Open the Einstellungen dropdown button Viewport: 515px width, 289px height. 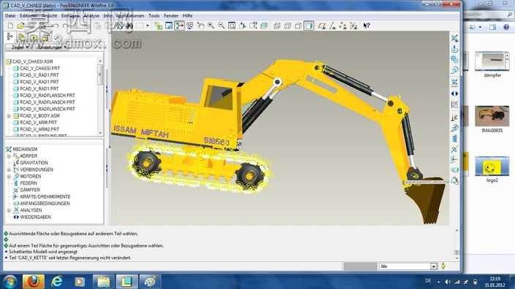tap(51, 47)
